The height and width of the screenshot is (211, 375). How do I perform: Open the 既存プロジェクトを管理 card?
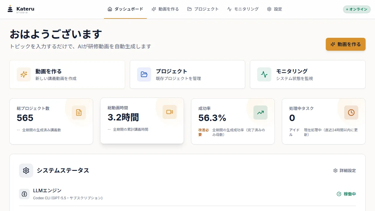(x=187, y=74)
